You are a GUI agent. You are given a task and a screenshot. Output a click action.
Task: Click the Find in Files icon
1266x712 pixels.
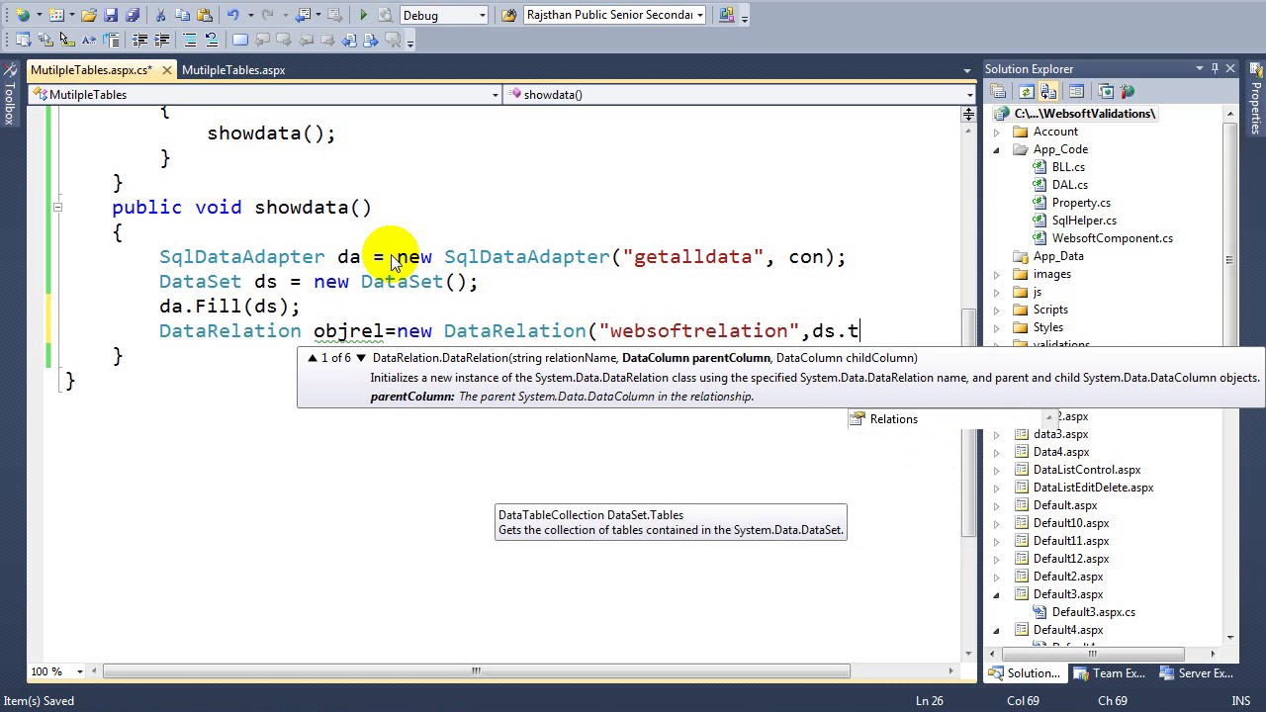pos(509,15)
